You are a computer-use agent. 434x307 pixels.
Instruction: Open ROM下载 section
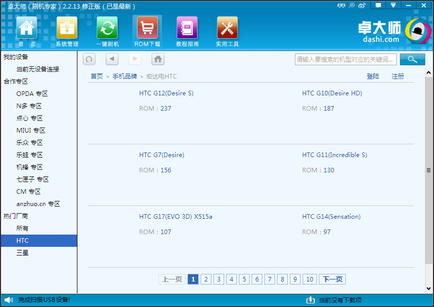coord(147,31)
